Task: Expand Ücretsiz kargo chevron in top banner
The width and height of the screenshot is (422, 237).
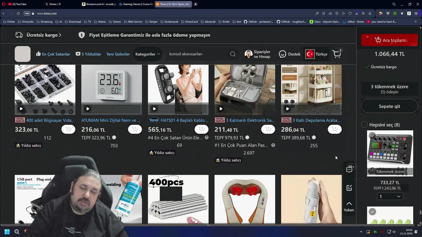Action: pyautogui.click(x=60, y=35)
